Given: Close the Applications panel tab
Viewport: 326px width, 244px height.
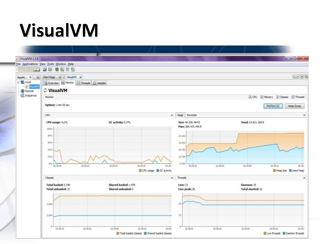Looking at the screenshot, I should point(31,77).
